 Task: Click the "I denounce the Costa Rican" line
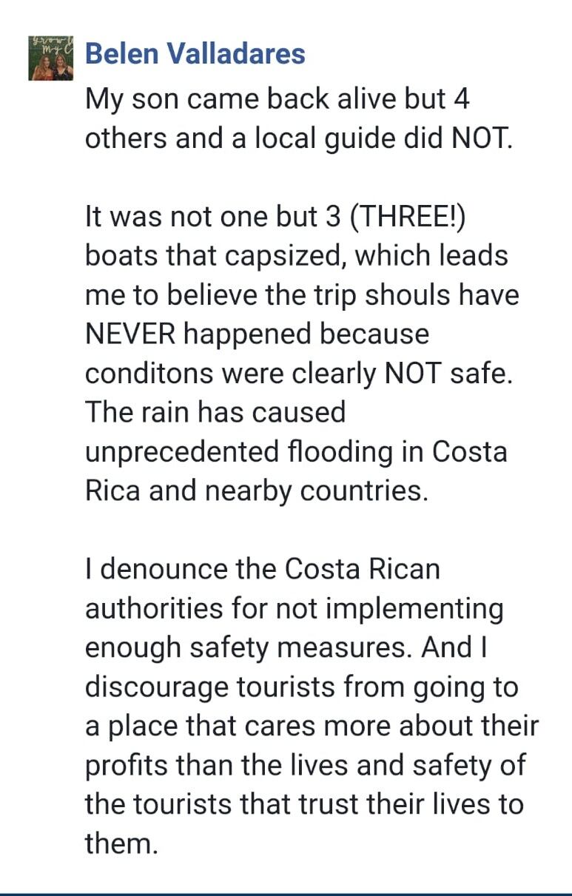pyautogui.click(x=263, y=569)
